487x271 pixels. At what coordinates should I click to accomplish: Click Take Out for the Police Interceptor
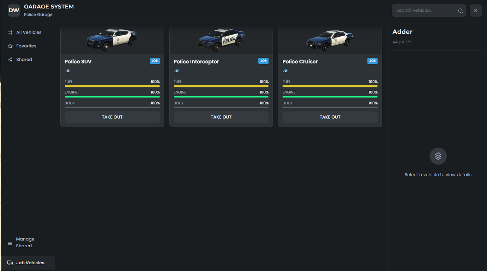[221, 117]
